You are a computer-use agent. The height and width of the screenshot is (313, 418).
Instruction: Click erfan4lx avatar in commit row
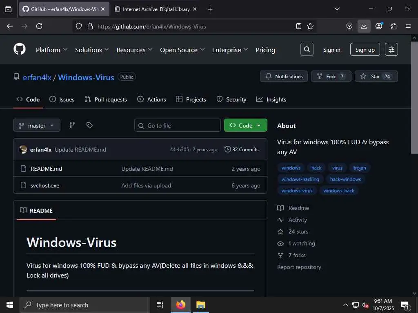pos(23,150)
